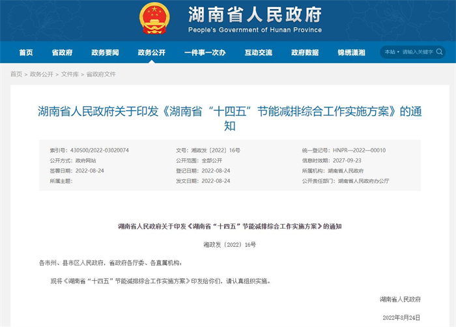456x327 pixels.
Task: Select the 所属机构 湖南省人民政府 entry
Action: (333, 171)
